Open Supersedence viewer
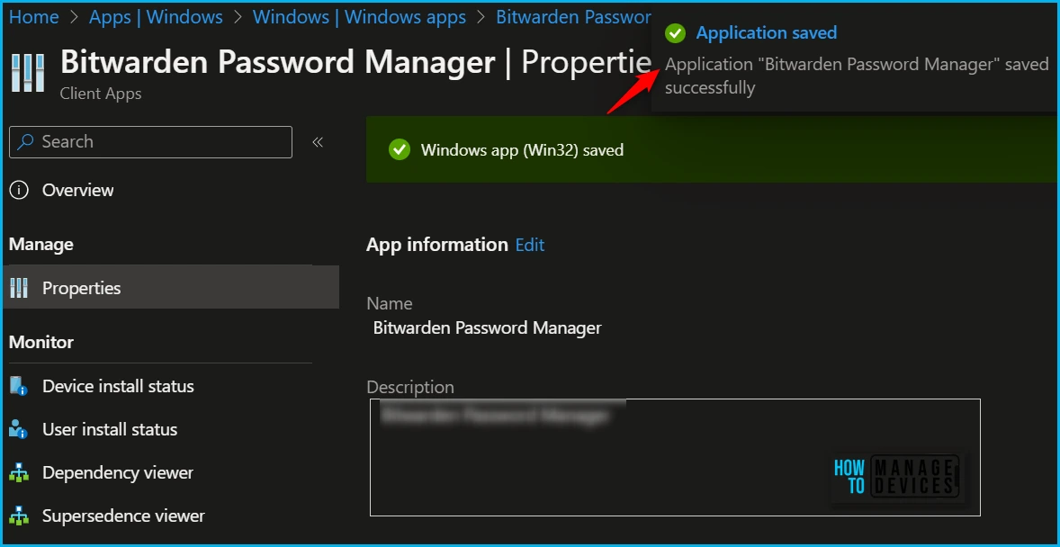This screenshot has height=547, width=1060. (123, 516)
